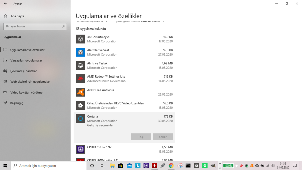The height and width of the screenshot is (170, 302).
Task: Open the Snipping tool scissors taskbar icon
Action: point(180,166)
